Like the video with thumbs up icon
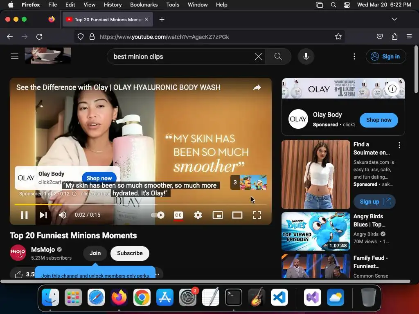 19,274
